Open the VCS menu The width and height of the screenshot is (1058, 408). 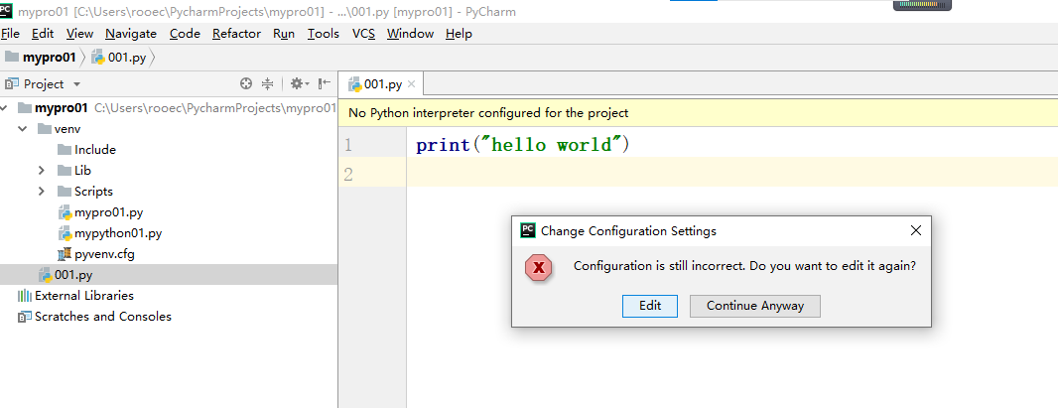[363, 34]
